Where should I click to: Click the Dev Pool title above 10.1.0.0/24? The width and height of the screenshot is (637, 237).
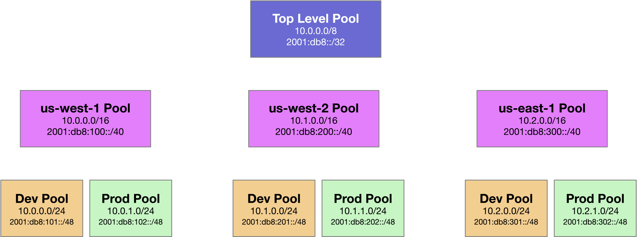click(x=274, y=199)
